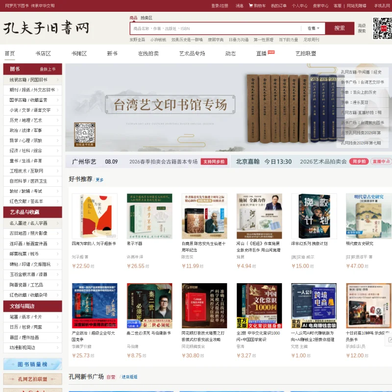Open 秦二世必须死 book cover thumbnail
The width and height of the screenshot is (392, 392).
coord(149,305)
